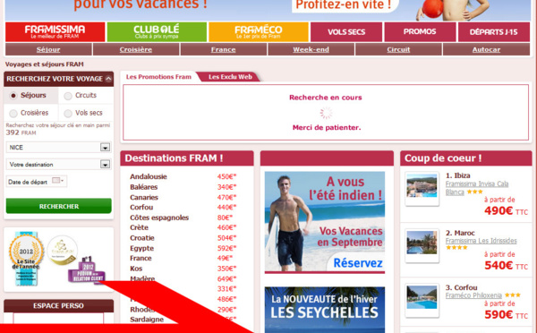Open Framéco Philoxenia link
This screenshot has width=537, height=333.
click(473, 295)
